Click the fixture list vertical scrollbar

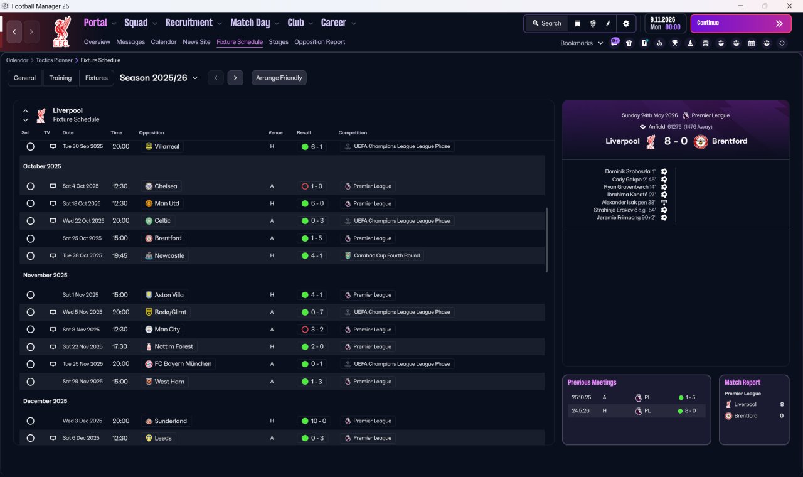tap(547, 240)
